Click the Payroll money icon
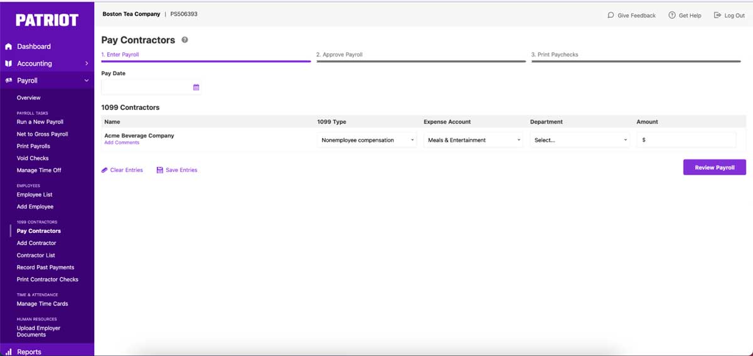 [x=9, y=80]
